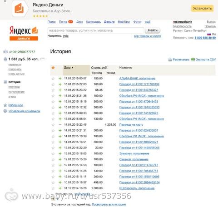Click the Установить button
The height and width of the screenshot is (207, 218).
click(203, 8)
